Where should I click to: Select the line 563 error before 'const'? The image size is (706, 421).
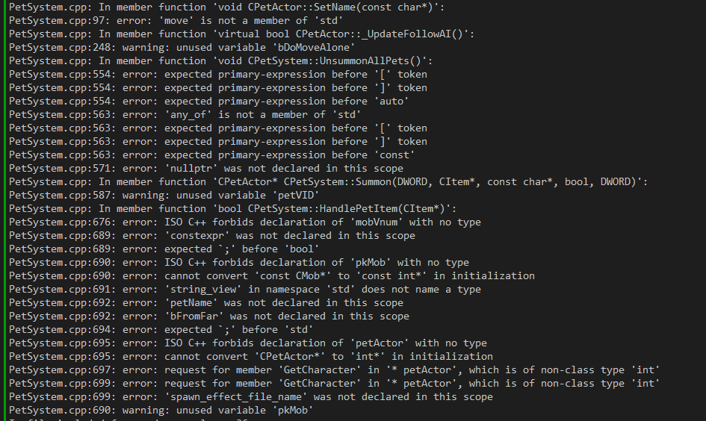pyautogui.click(x=211, y=155)
